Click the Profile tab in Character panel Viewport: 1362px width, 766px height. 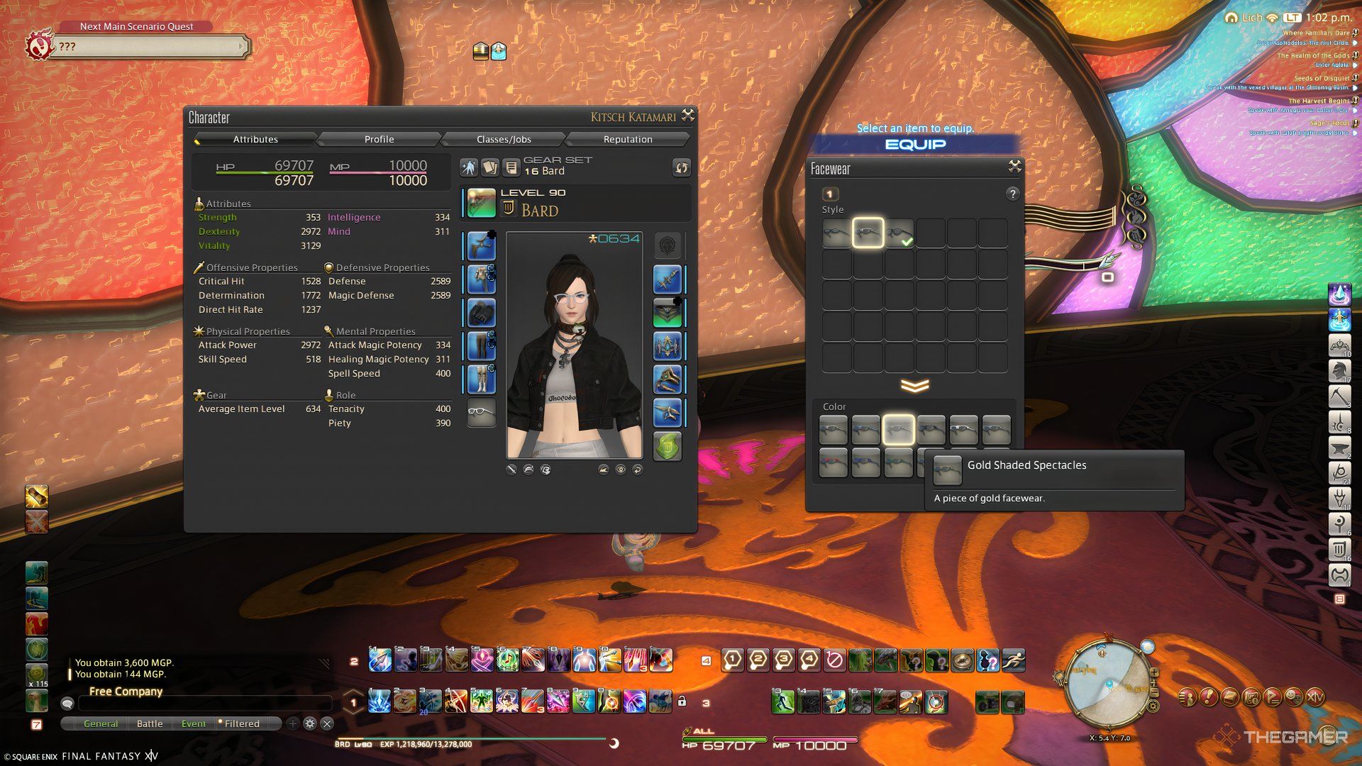point(380,139)
